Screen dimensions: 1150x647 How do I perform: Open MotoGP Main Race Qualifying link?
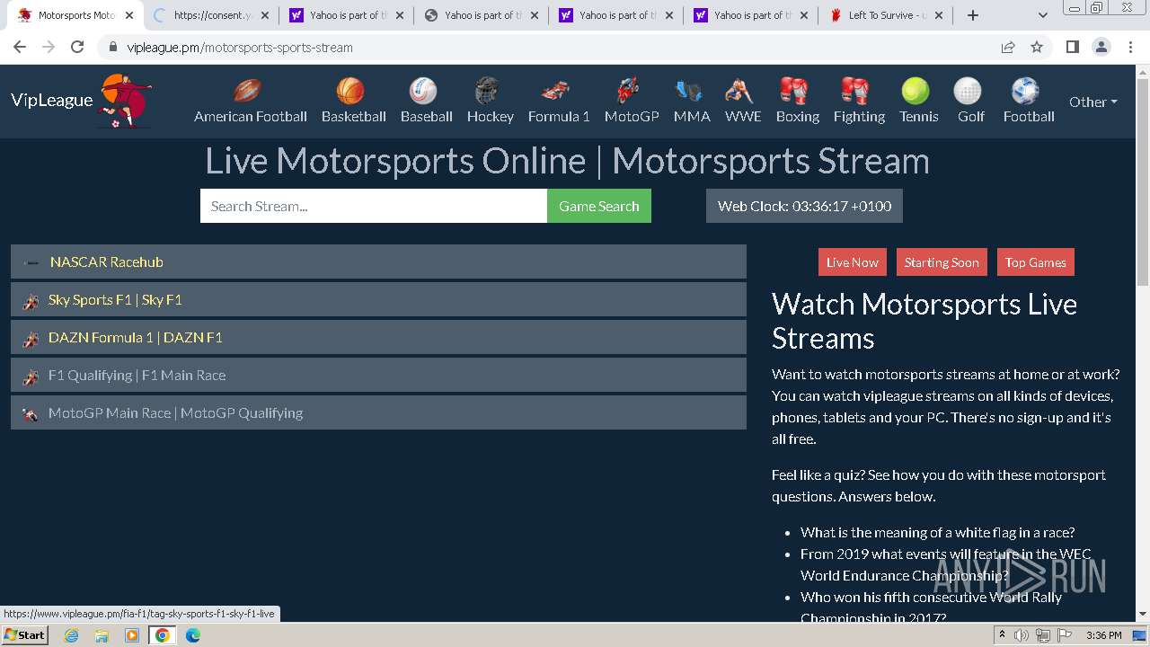(x=378, y=412)
